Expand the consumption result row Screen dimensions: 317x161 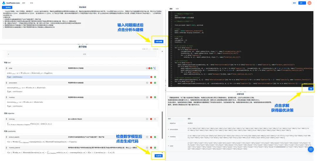[x=168, y=129]
